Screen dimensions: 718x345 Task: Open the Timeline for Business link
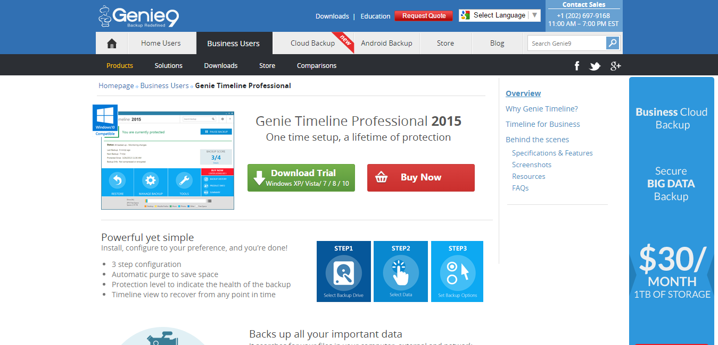point(543,124)
